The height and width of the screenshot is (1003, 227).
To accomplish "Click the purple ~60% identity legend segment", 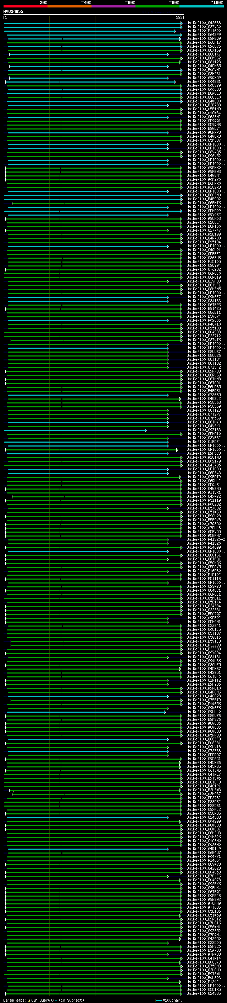I will pos(114,6).
